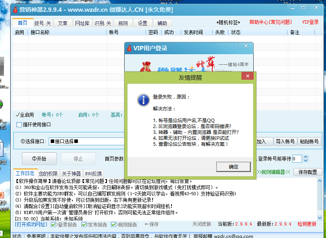Adjust the 登录帐号前等待 spinner arrows

click(x=305, y=159)
